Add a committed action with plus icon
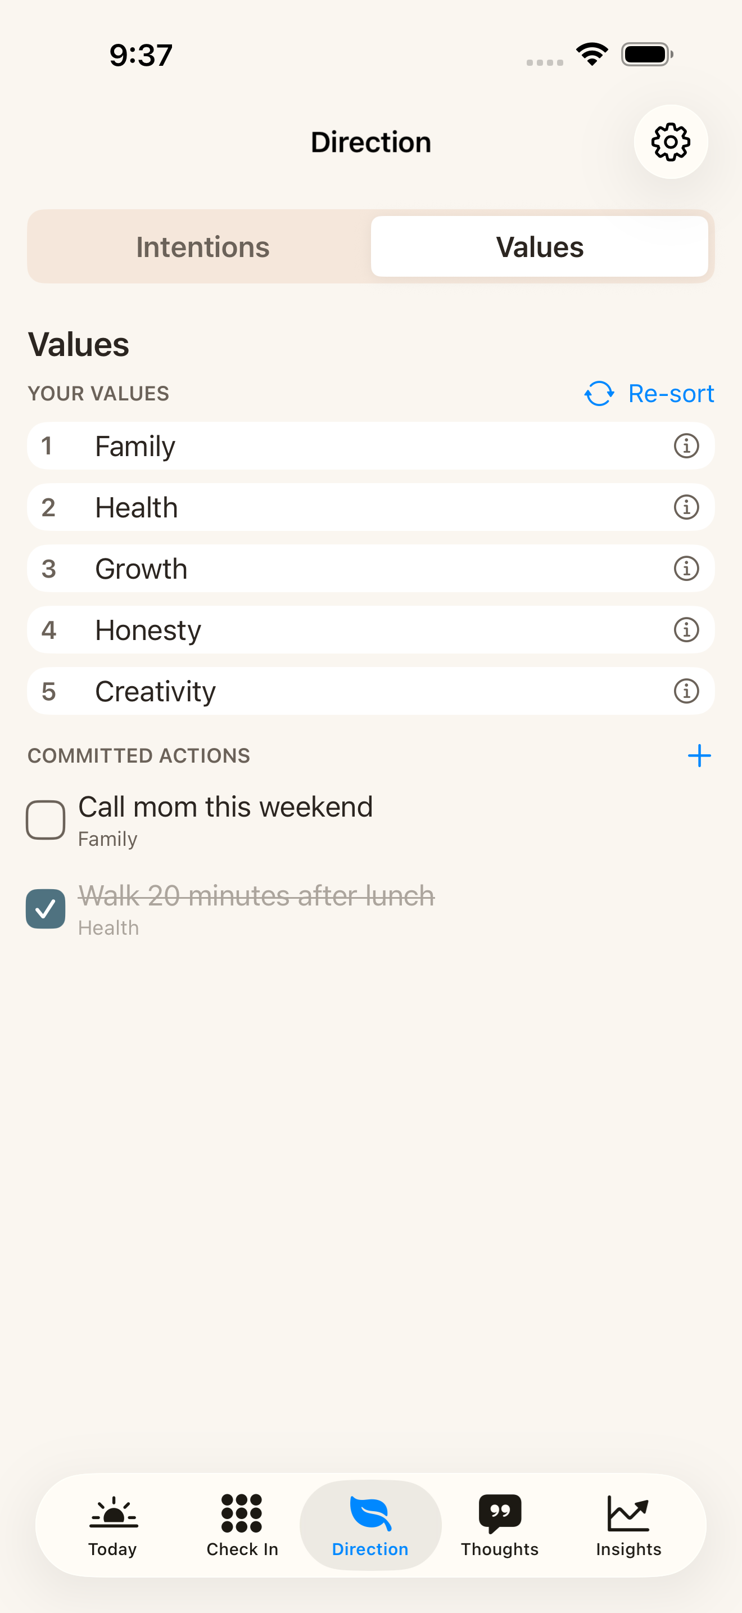Viewport: 742px width, 1613px height. [x=699, y=756]
